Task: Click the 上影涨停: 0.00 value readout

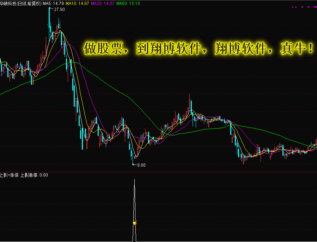Action: [x=34, y=175]
